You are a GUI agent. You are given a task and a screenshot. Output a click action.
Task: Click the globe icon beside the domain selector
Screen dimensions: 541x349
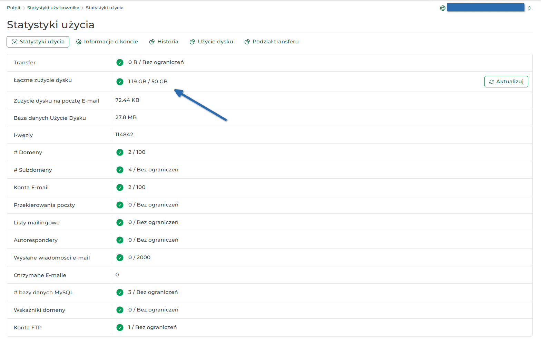(x=443, y=8)
